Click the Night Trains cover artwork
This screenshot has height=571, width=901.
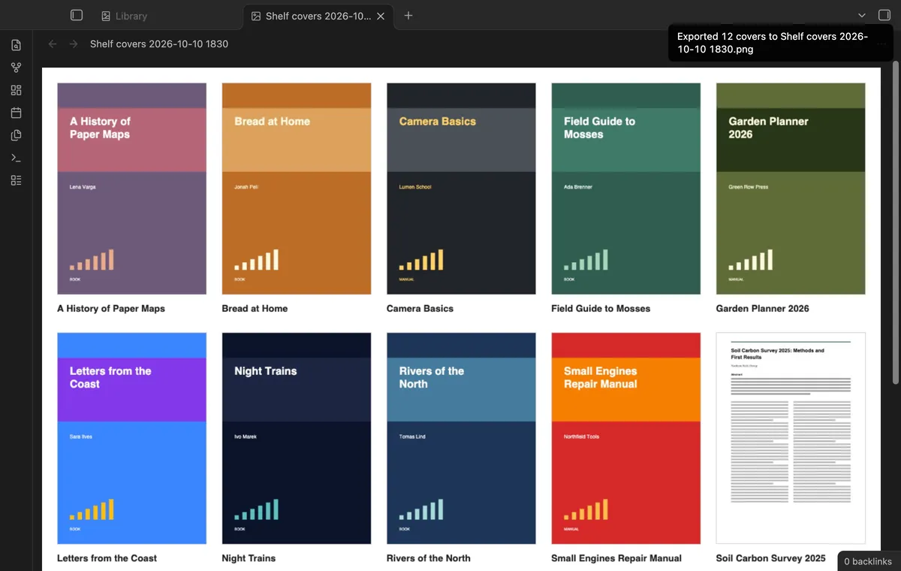pyautogui.click(x=297, y=438)
